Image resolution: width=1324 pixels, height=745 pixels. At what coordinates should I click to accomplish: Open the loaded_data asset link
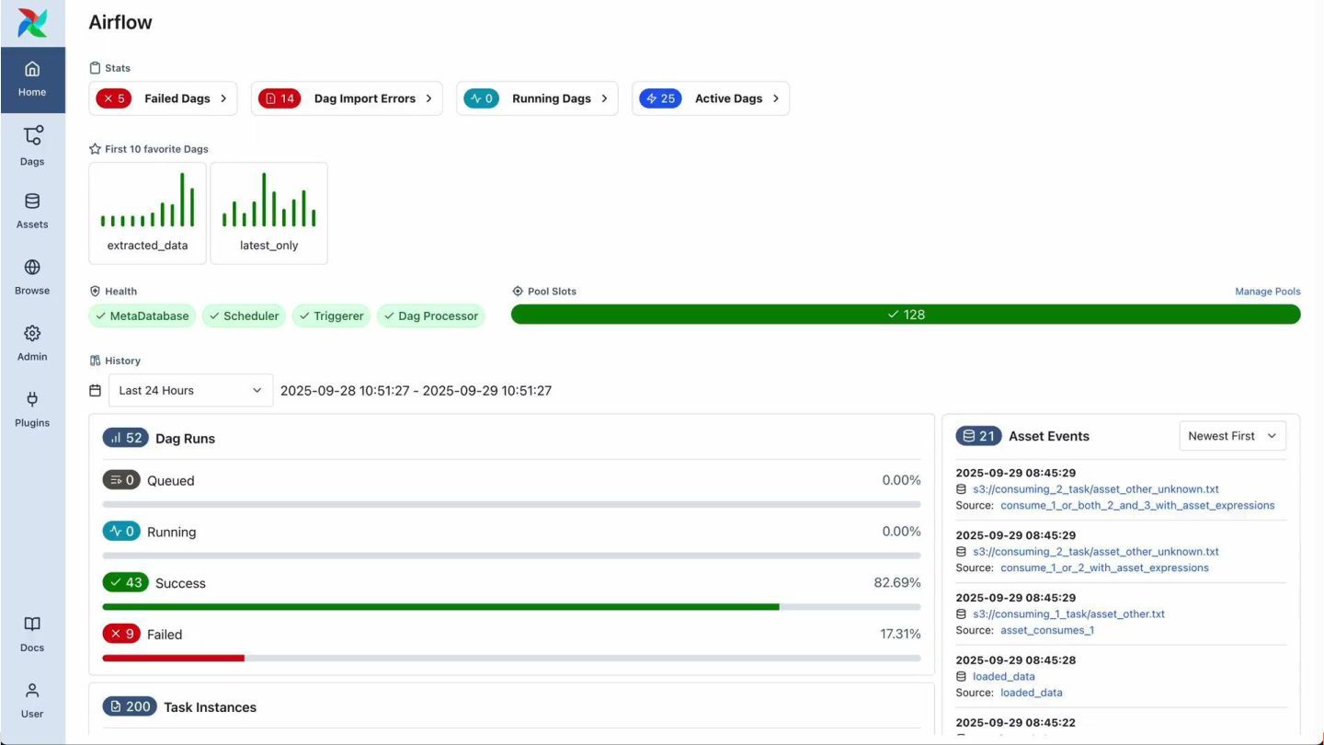(1004, 676)
